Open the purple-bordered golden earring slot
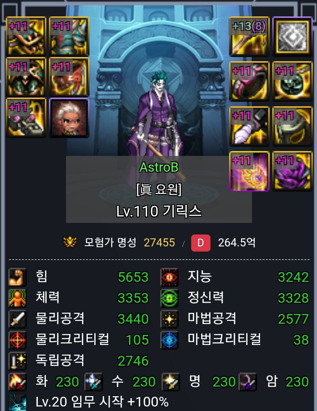 [249, 171]
